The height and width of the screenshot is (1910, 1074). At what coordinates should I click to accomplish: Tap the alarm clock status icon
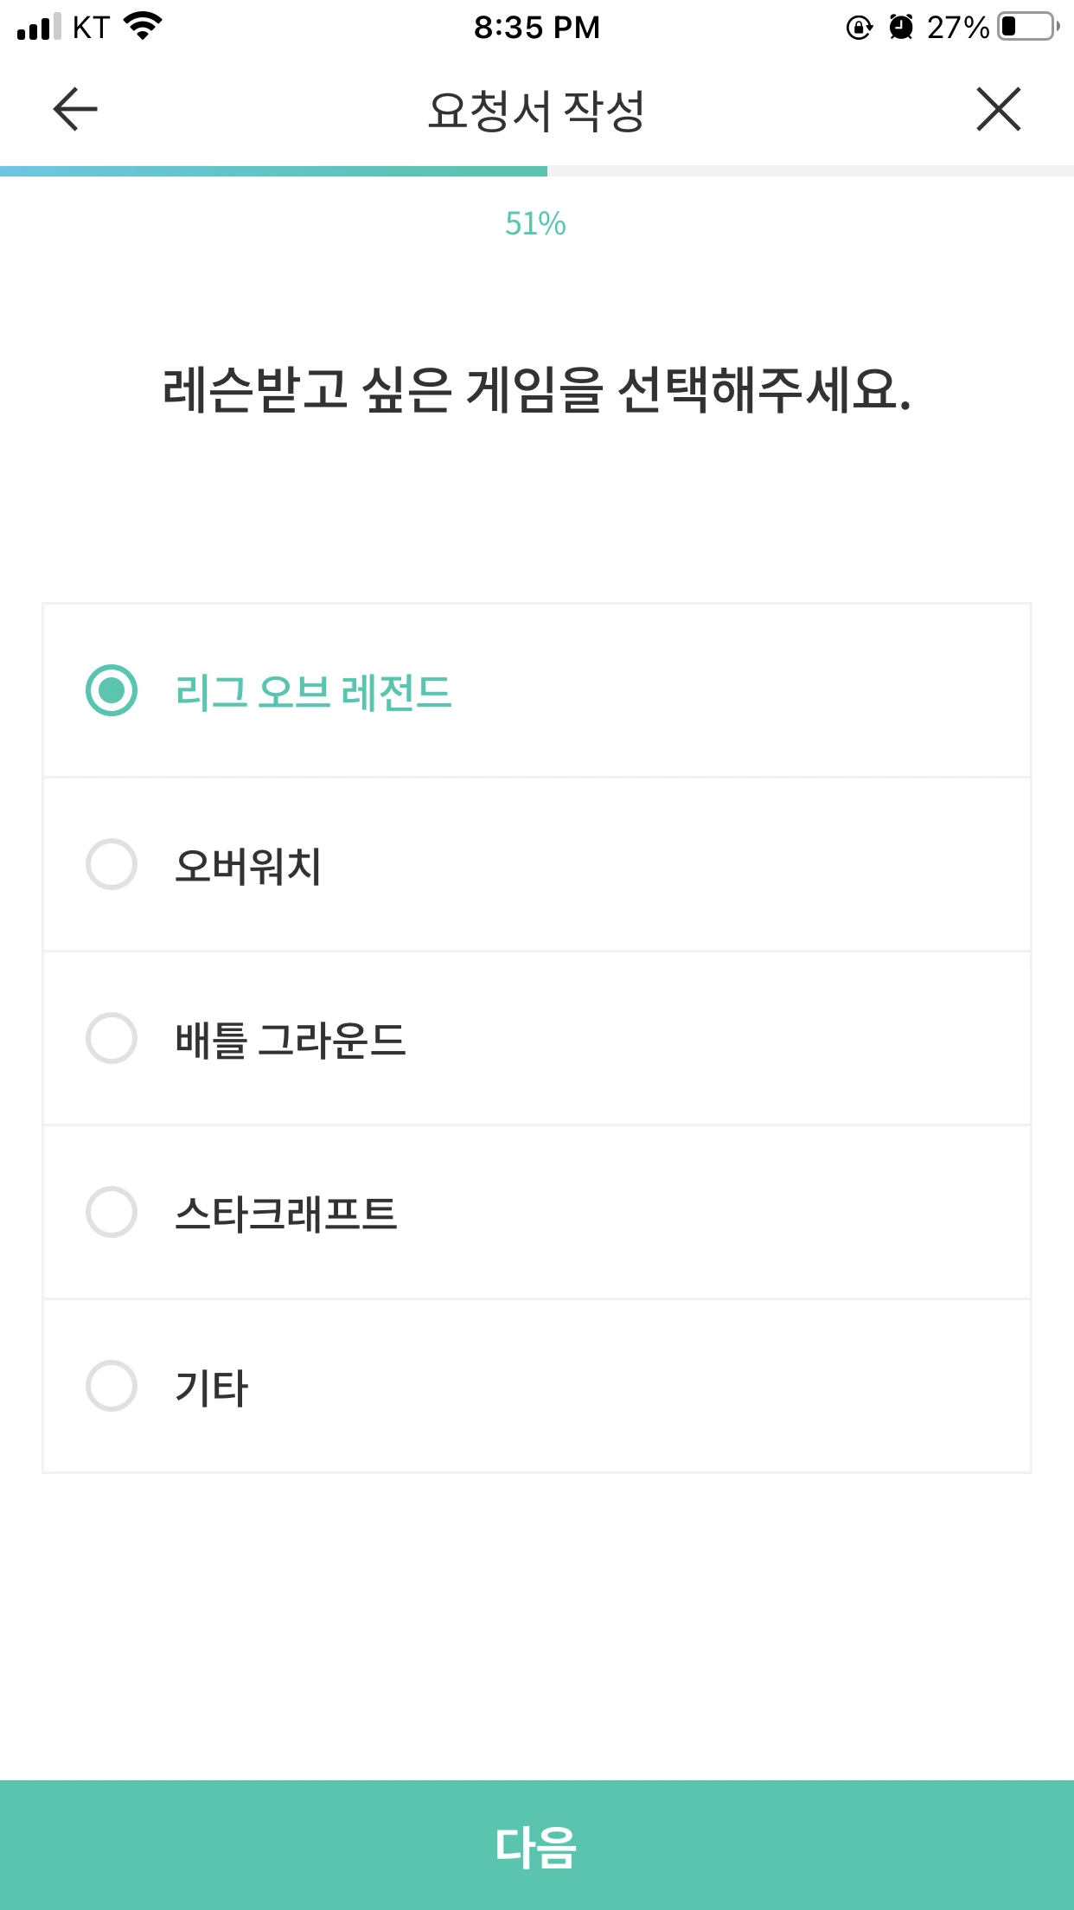tap(899, 27)
